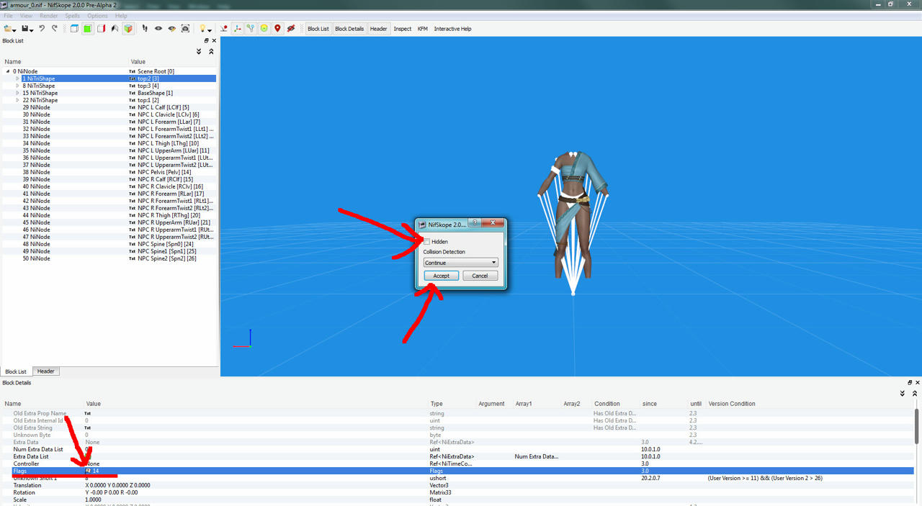Select the walk view footprints icon

145,29
